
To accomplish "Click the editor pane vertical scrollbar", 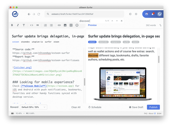I will coord(84,82).
